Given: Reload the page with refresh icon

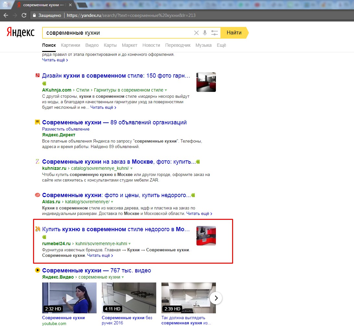Looking at the screenshot, I should click(x=24, y=15).
